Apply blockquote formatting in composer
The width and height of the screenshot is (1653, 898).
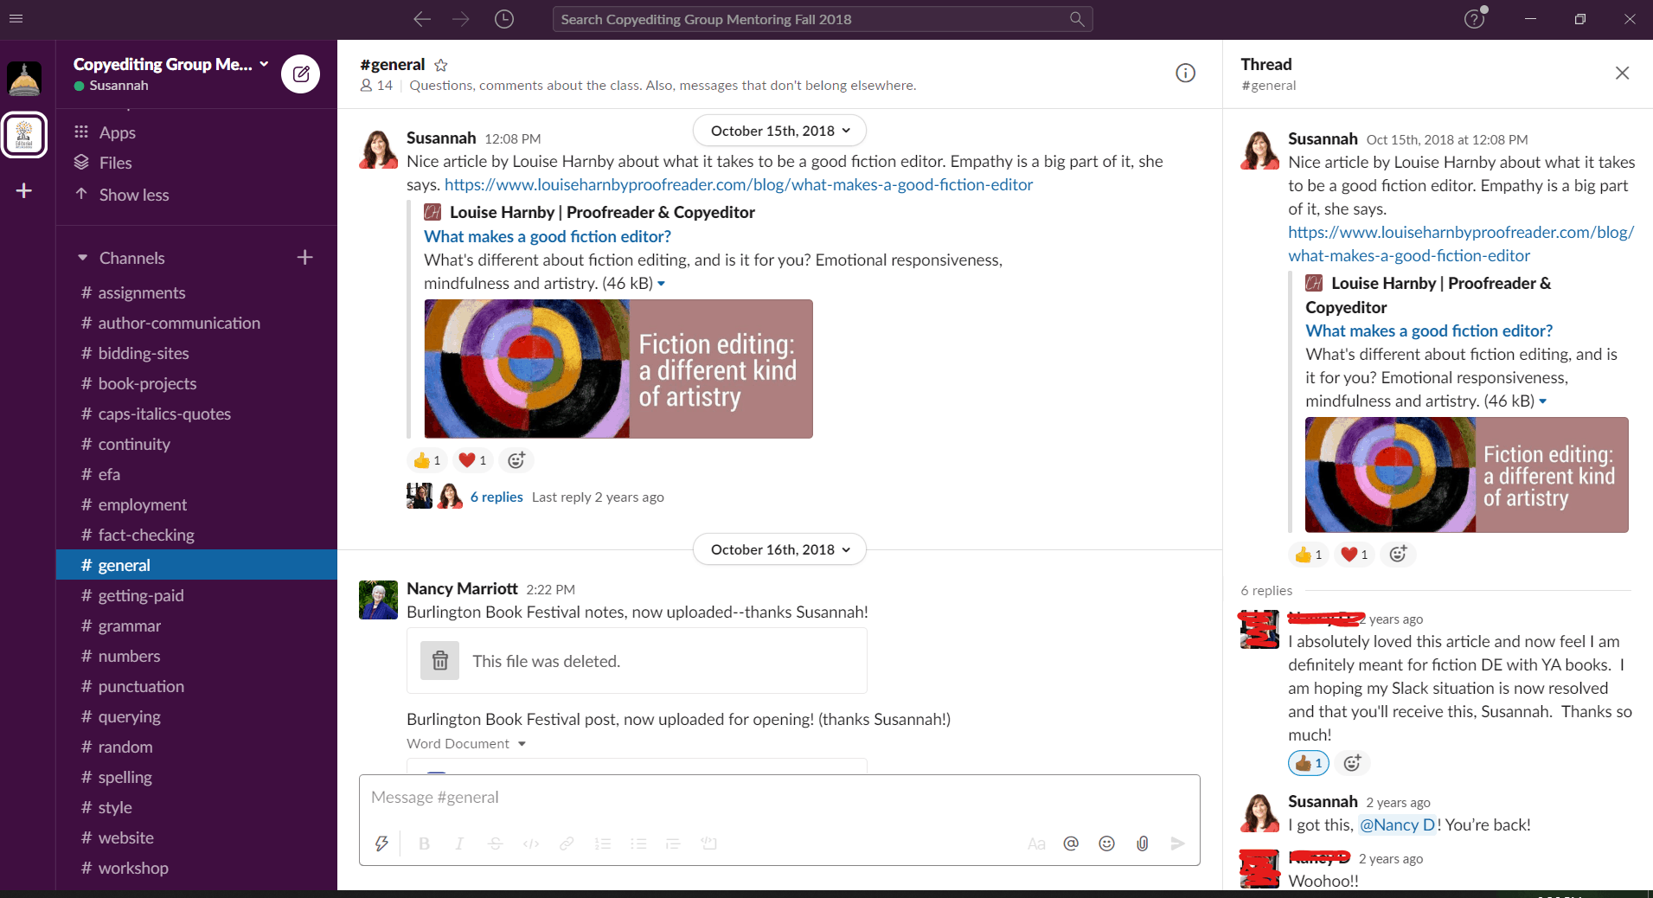click(673, 843)
